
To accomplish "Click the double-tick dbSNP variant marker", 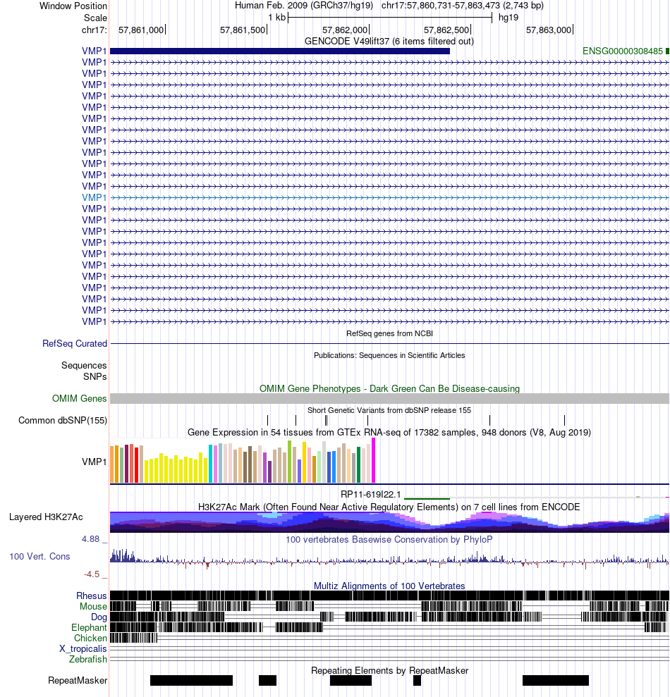I will point(326,420).
